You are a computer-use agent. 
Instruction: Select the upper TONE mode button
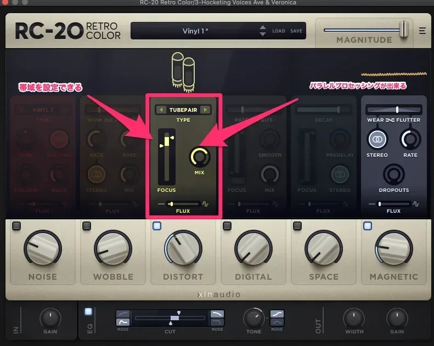[277, 314]
